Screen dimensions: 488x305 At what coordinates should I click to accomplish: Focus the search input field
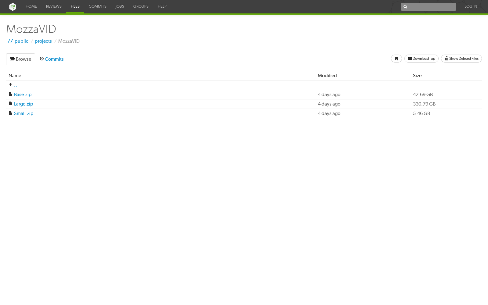pos(428,7)
